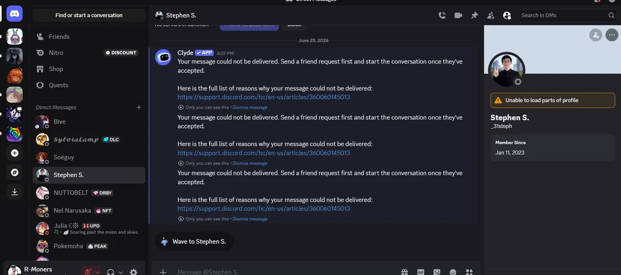Open the profile more options menu
This screenshot has width=621, height=275.
point(612,35)
